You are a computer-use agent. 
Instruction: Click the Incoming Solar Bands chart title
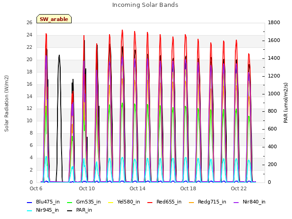pyautogui.click(x=145, y=5)
